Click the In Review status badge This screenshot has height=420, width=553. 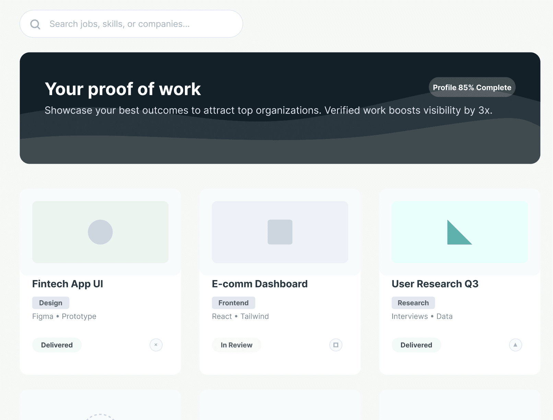tap(237, 345)
